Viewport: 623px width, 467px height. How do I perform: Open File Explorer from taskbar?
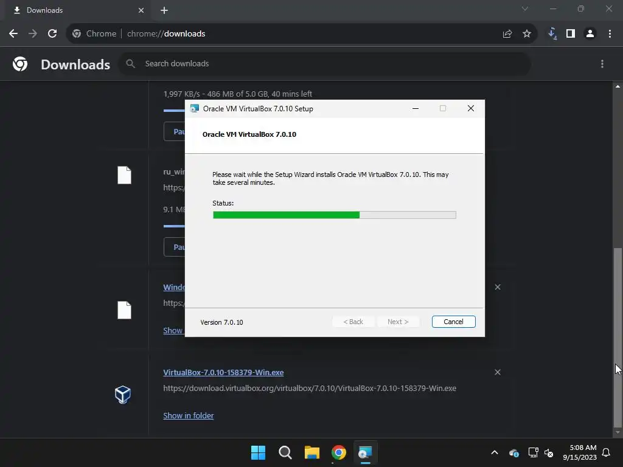point(312,452)
